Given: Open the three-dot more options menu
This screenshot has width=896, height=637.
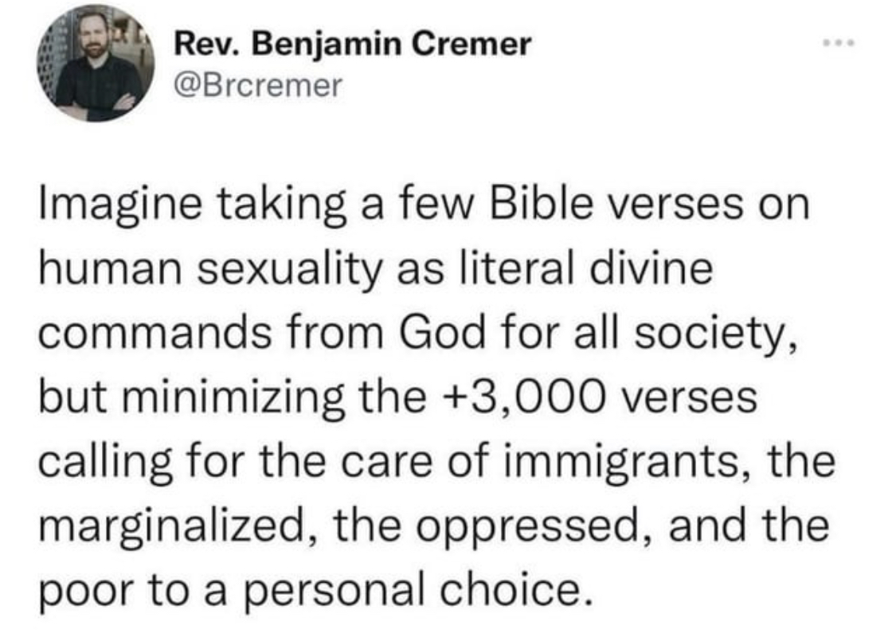Looking at the screenshot, I should tap(839, 43).
